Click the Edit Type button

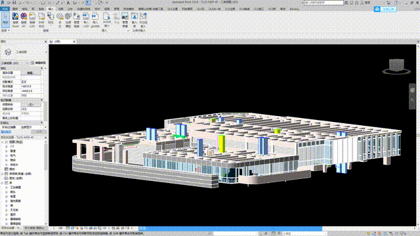pos(38,63)
